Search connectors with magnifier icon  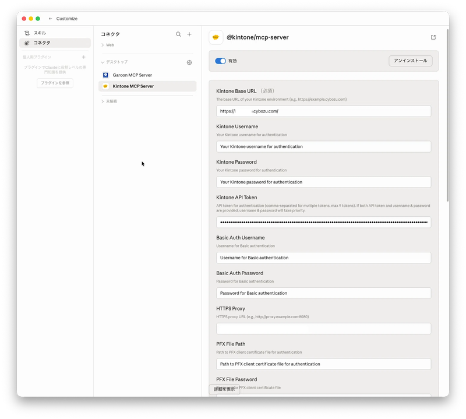[x=178, y=34]
